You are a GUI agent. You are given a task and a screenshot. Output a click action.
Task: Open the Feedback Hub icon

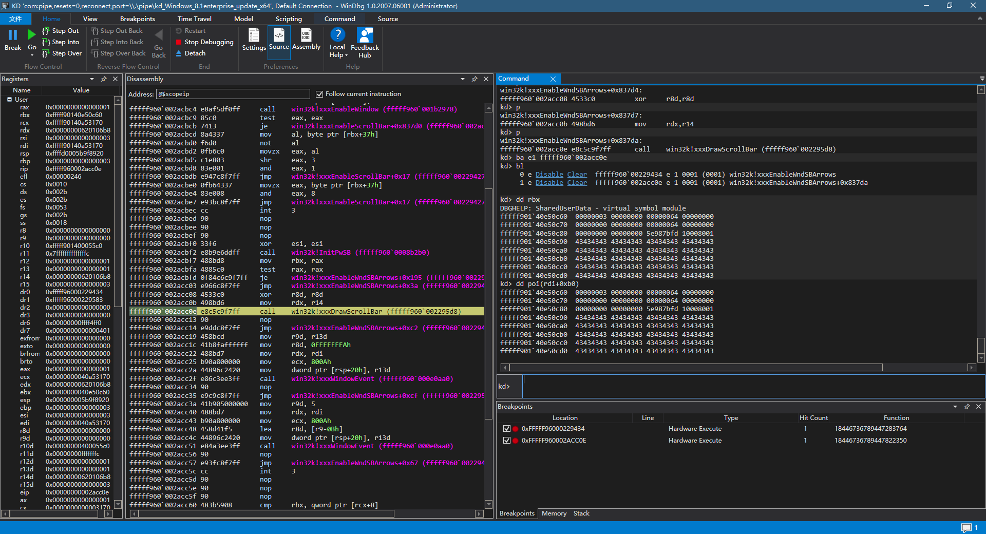click(365, 35)
